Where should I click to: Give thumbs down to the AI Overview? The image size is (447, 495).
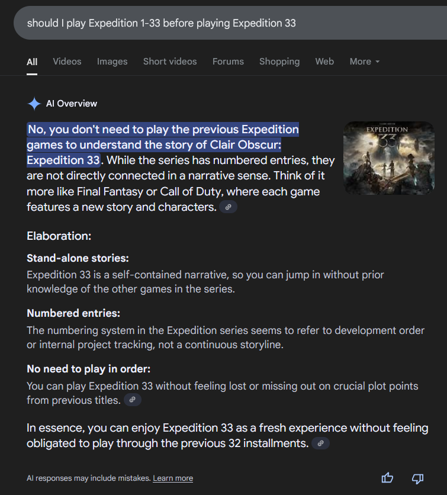coord(417,478)
